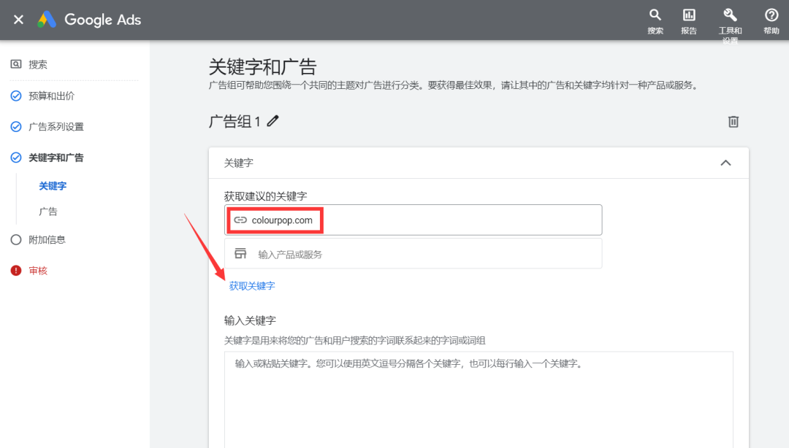Image resolution: width=789 pixels, height=448 pixels.
Task: Click the trash icon to delete the ad group
Action: (733, 122)
